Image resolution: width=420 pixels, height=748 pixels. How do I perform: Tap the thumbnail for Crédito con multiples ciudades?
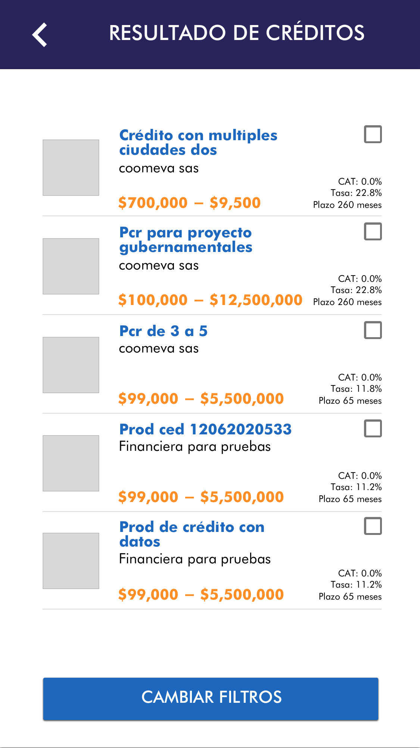[71, 167]
